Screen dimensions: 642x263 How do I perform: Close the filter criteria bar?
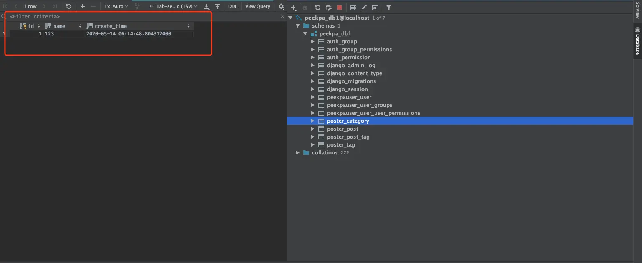point(282,16)
